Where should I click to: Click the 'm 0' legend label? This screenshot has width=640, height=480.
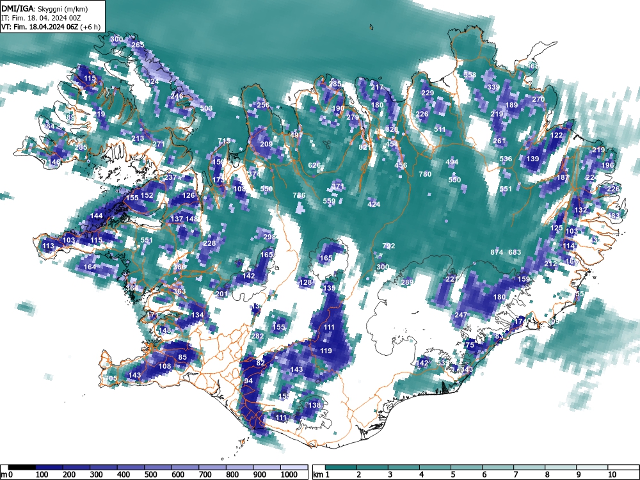[7, 475]
